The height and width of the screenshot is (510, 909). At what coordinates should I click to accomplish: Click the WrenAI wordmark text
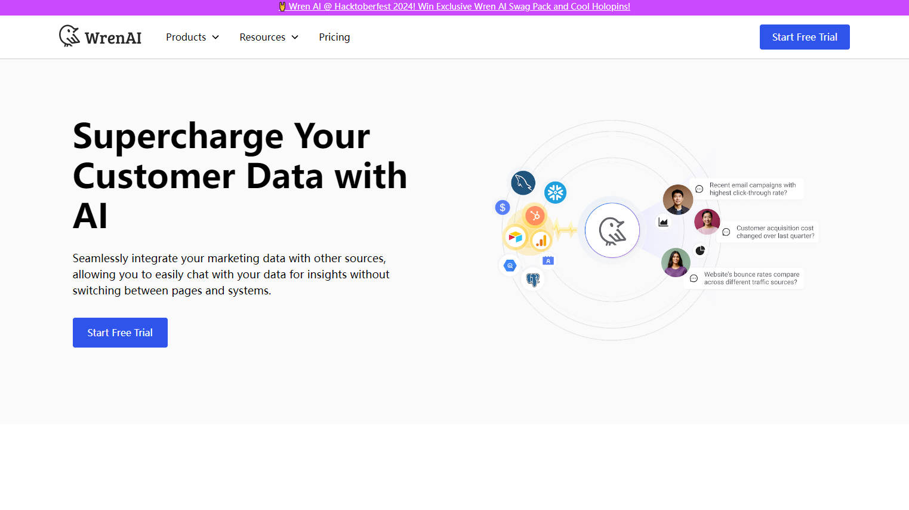pos(113,38)
